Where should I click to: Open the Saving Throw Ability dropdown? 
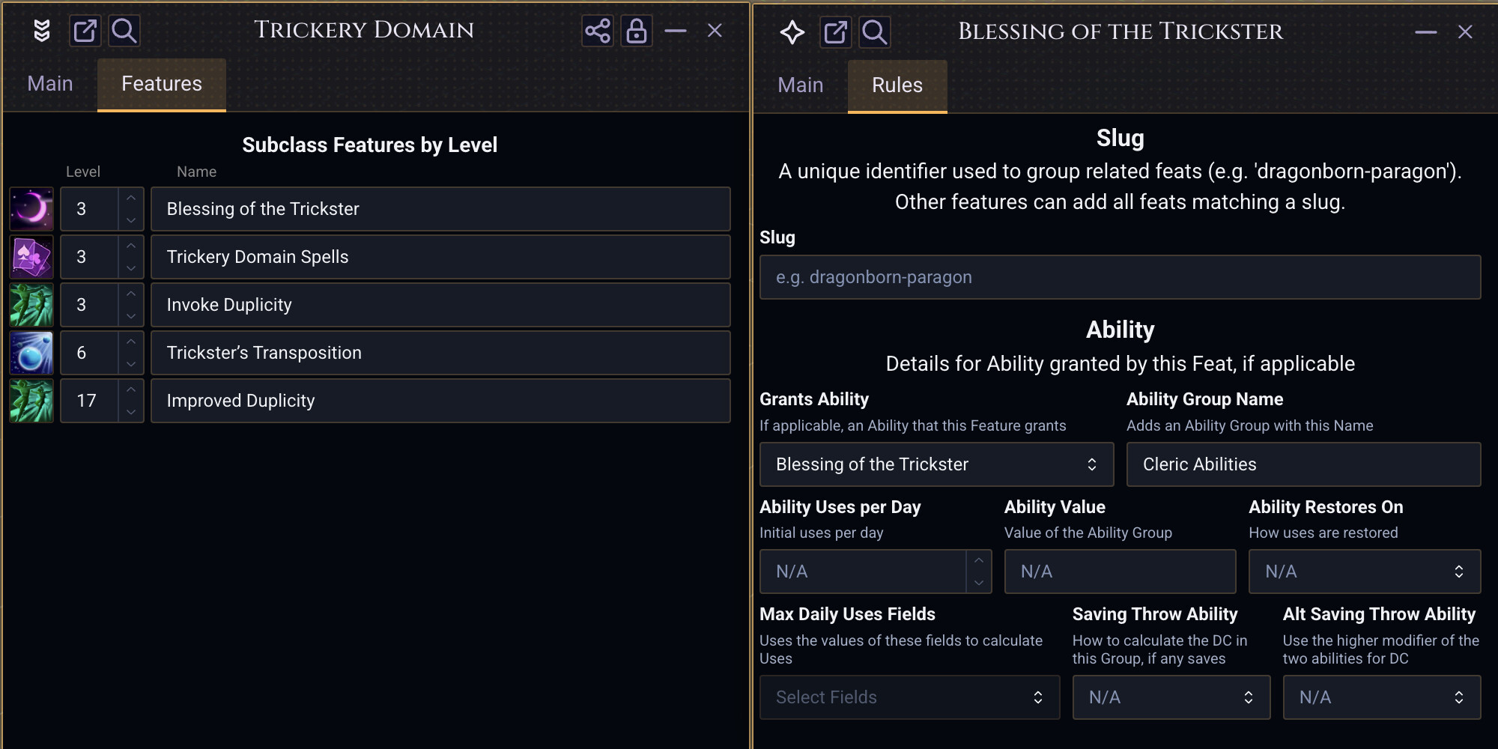coord(1171,697)
